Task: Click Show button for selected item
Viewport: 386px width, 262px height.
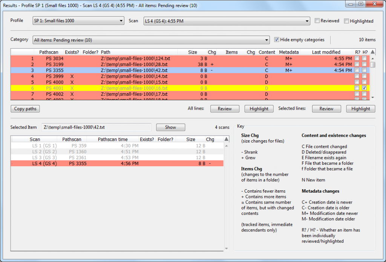Action: (170, 127)
